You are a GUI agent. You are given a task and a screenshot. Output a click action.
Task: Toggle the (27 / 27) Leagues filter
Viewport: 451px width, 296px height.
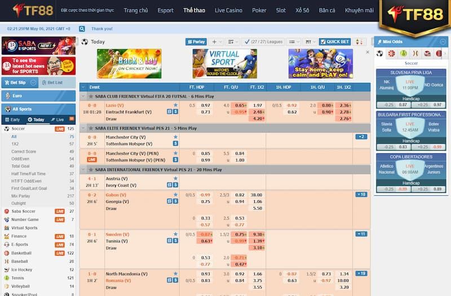[263, 42]
